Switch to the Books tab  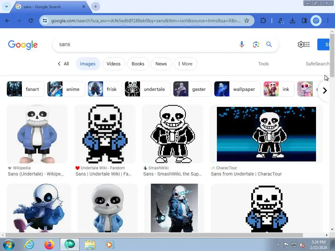pyautogui.click(x=138, y=64)
